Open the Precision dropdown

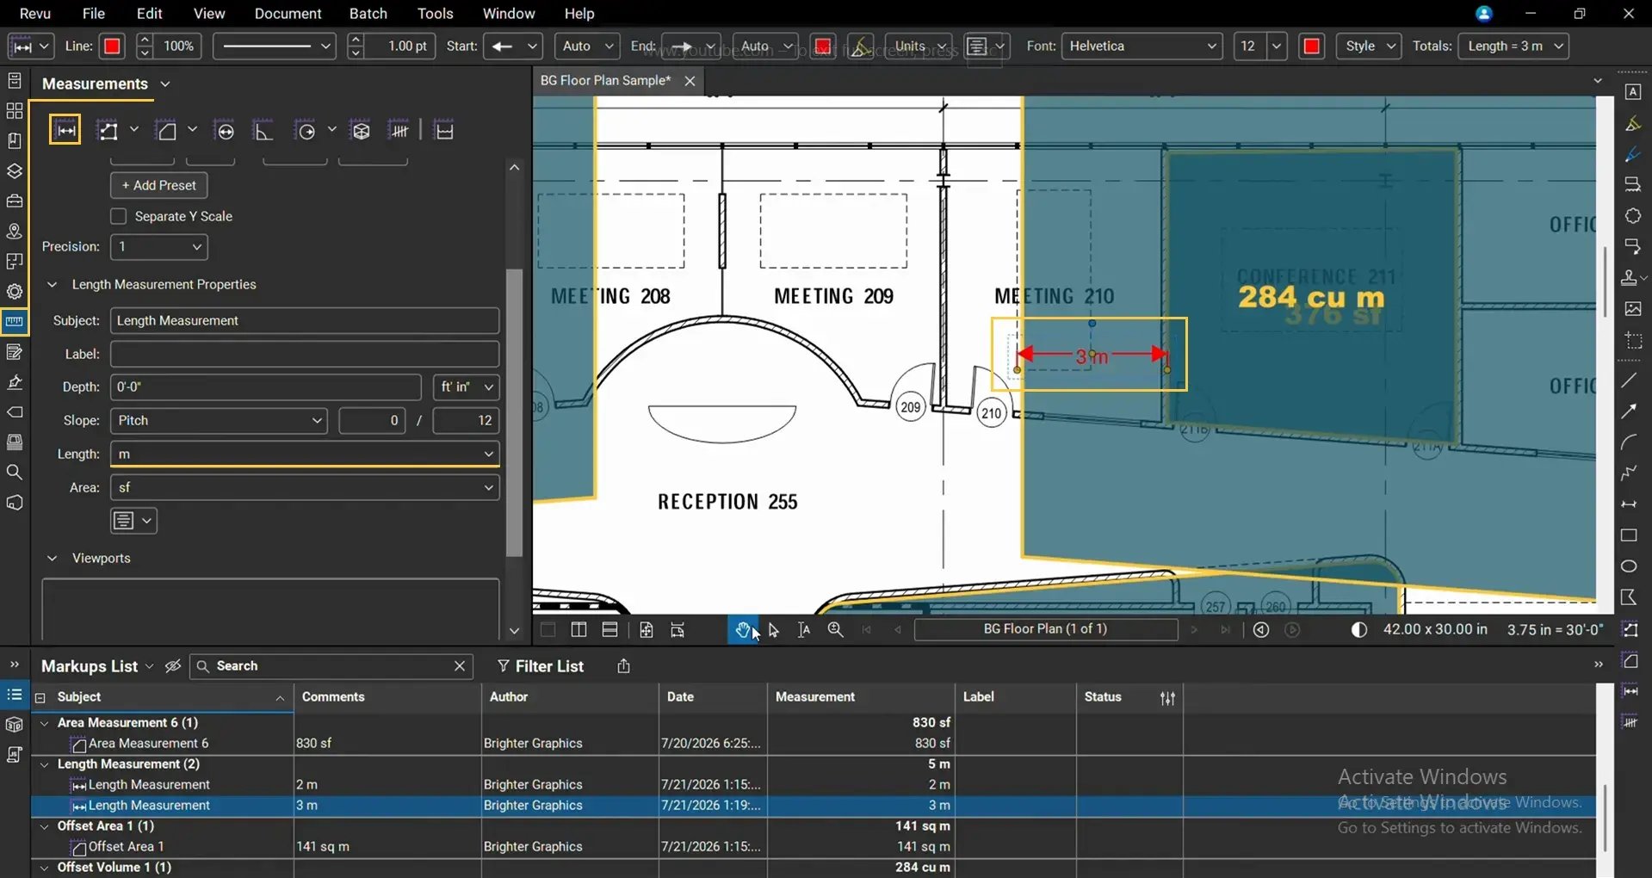coord(159,247)
